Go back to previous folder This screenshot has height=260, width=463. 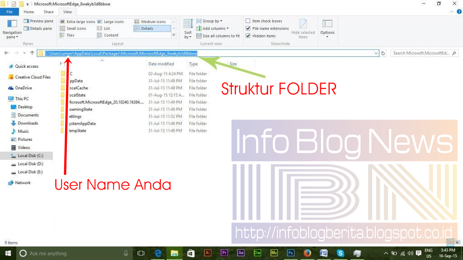6,53
